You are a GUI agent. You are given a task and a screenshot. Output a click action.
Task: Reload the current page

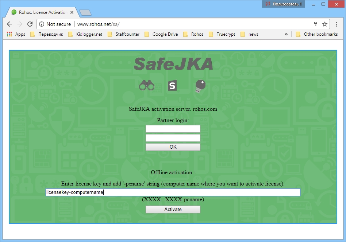(30, 24)
